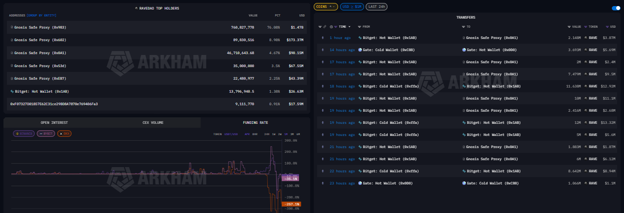This screenshot has width=624, height=213.
Task: Click the VALUE column filter icon
Action: (x=569, y=26)
